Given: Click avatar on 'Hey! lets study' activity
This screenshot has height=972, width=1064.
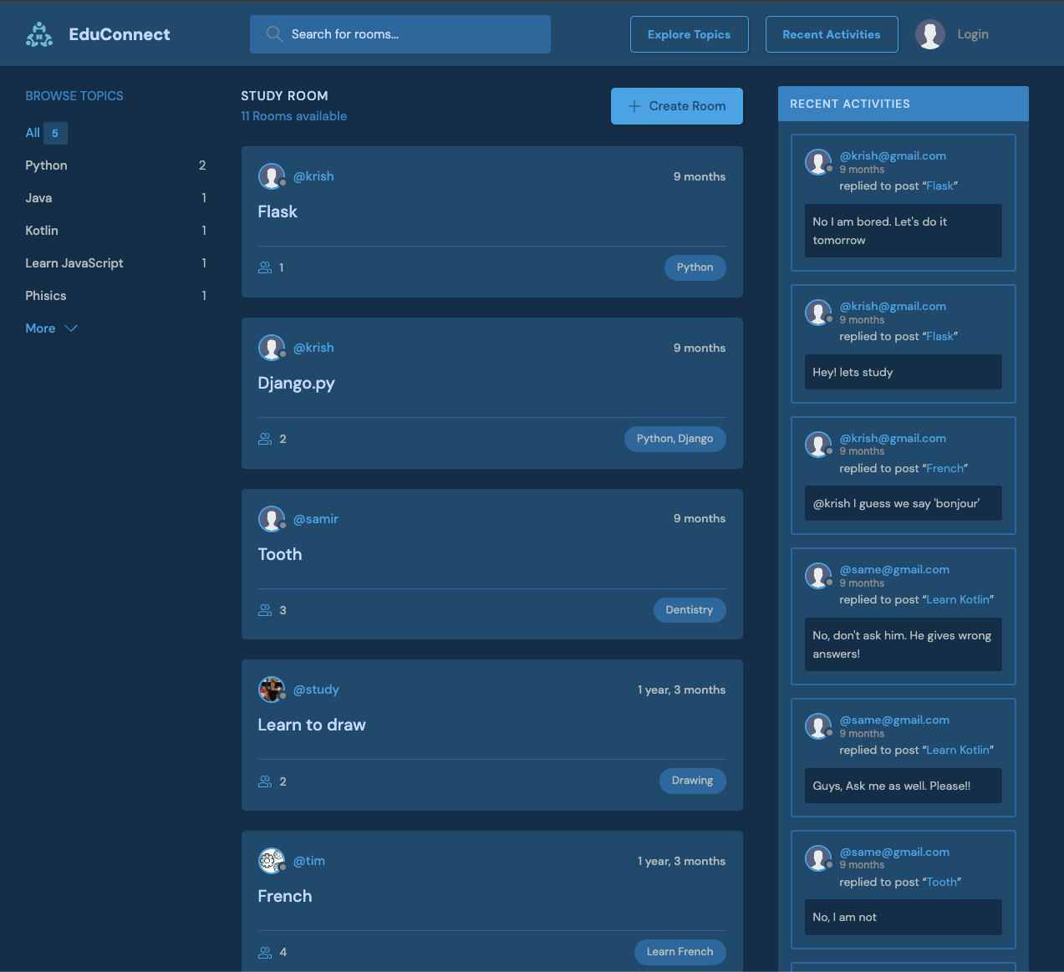Looking at the screenshot, I should (818, 313).
